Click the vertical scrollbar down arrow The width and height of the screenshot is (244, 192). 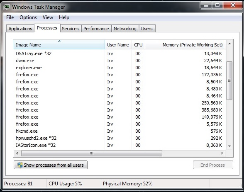click(229, 146)
